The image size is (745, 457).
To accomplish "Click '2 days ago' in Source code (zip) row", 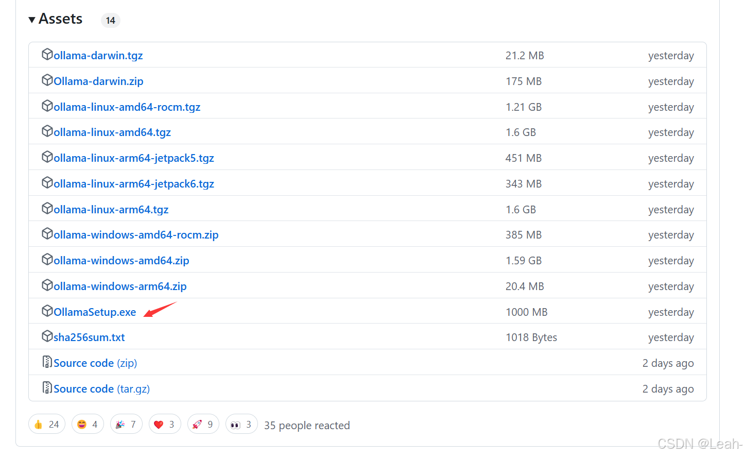I will point(668,363).
